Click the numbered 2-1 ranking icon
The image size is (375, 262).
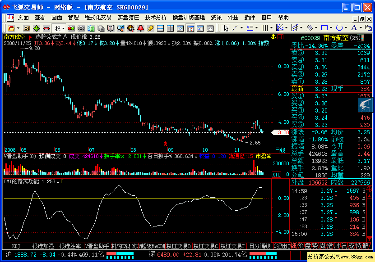(x=91, y=28)
